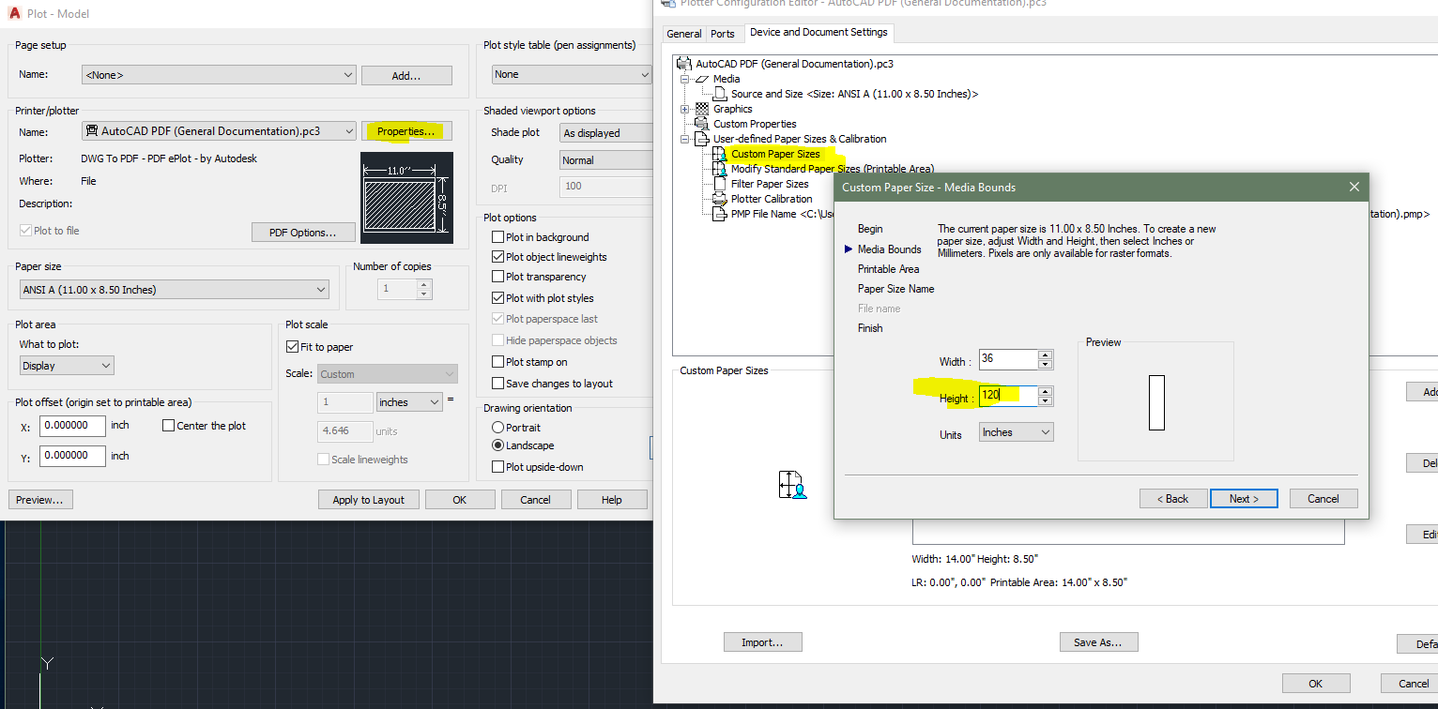Click inside the Height input field
The height and width of the screenshot is (709, 1438).
pyautogui.click(x=1009, y=396)
